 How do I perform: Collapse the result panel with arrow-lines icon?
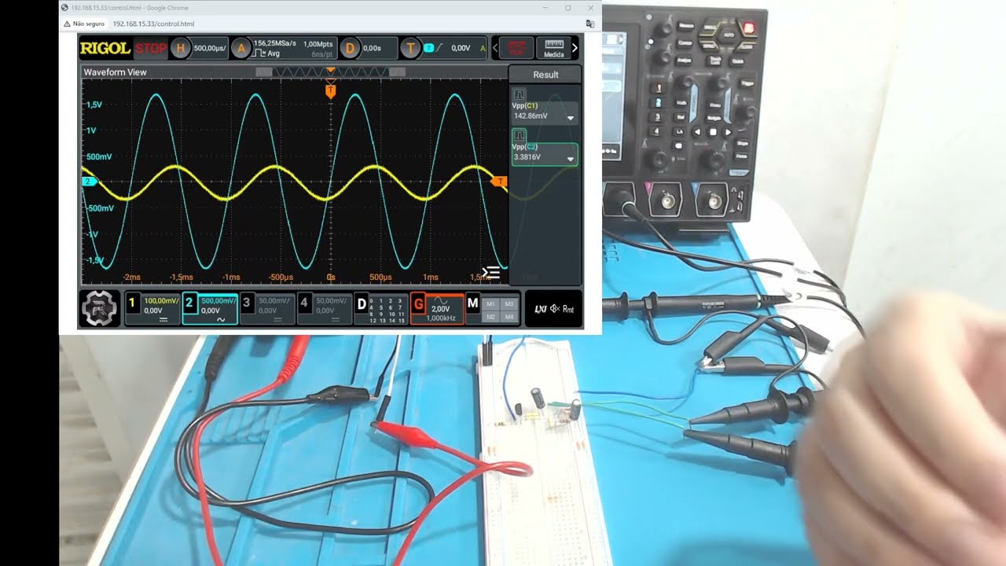(x=491, y=273)
